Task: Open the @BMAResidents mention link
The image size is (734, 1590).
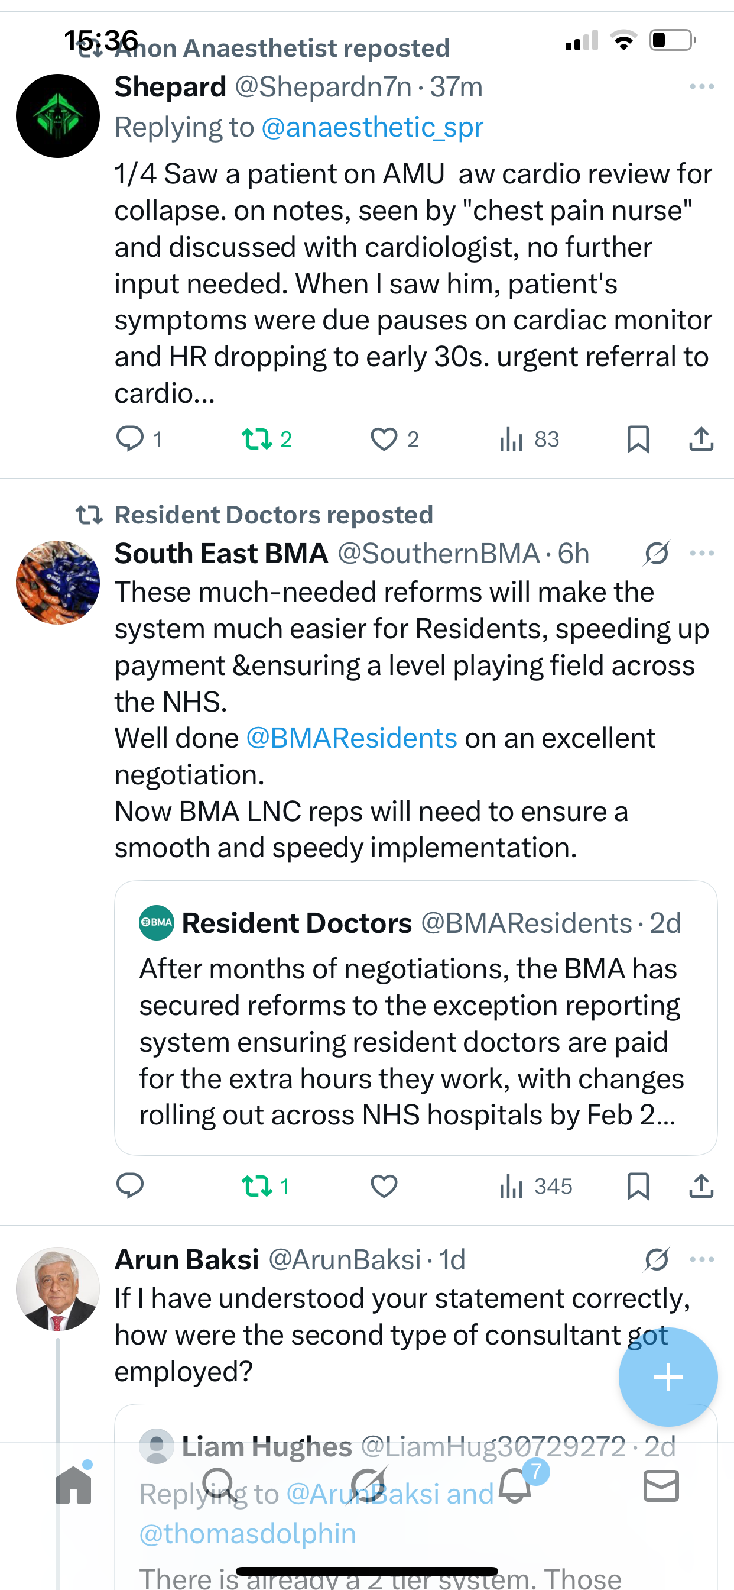Action: pyautogui.click(x=352, y=738)
